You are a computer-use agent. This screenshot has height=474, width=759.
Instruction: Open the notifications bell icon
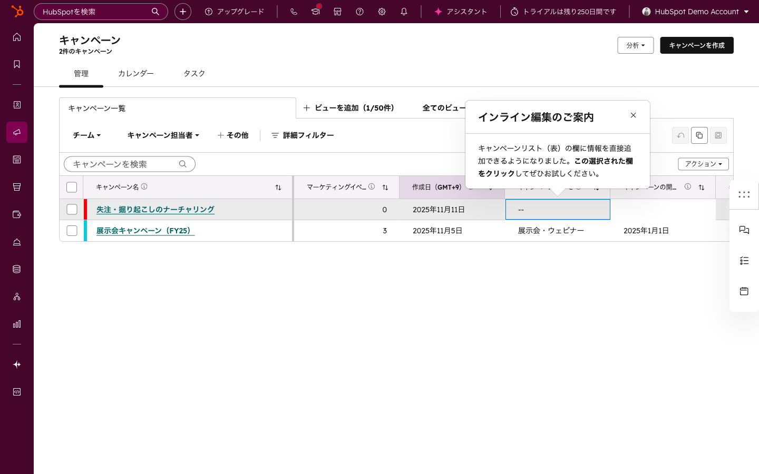tap(404, 12)
